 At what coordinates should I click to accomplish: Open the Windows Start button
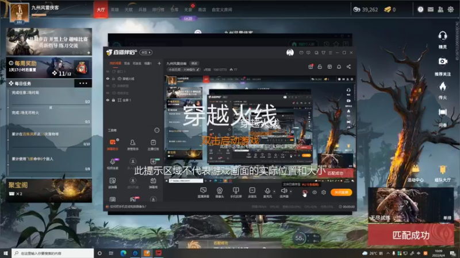click(x=6, y=253)
